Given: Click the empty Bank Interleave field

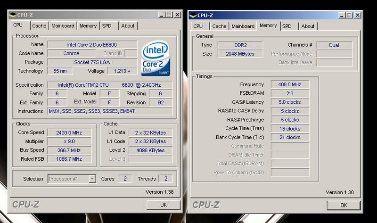Looking at the screenshot, I should (335, 63).
